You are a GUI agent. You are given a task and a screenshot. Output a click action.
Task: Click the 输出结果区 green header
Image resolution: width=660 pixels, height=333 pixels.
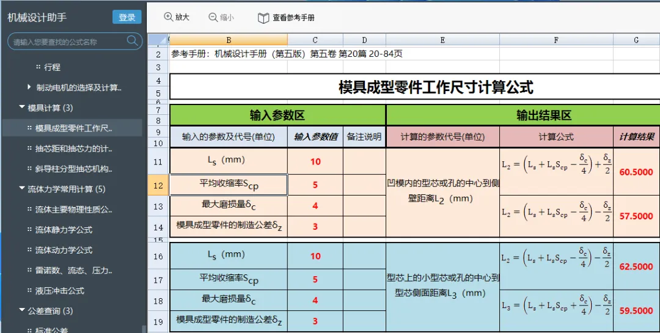click(523, 115)
